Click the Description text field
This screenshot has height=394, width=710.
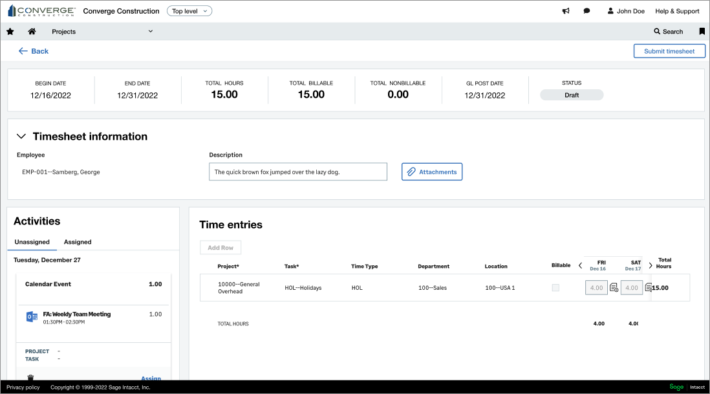coord(297,172)
